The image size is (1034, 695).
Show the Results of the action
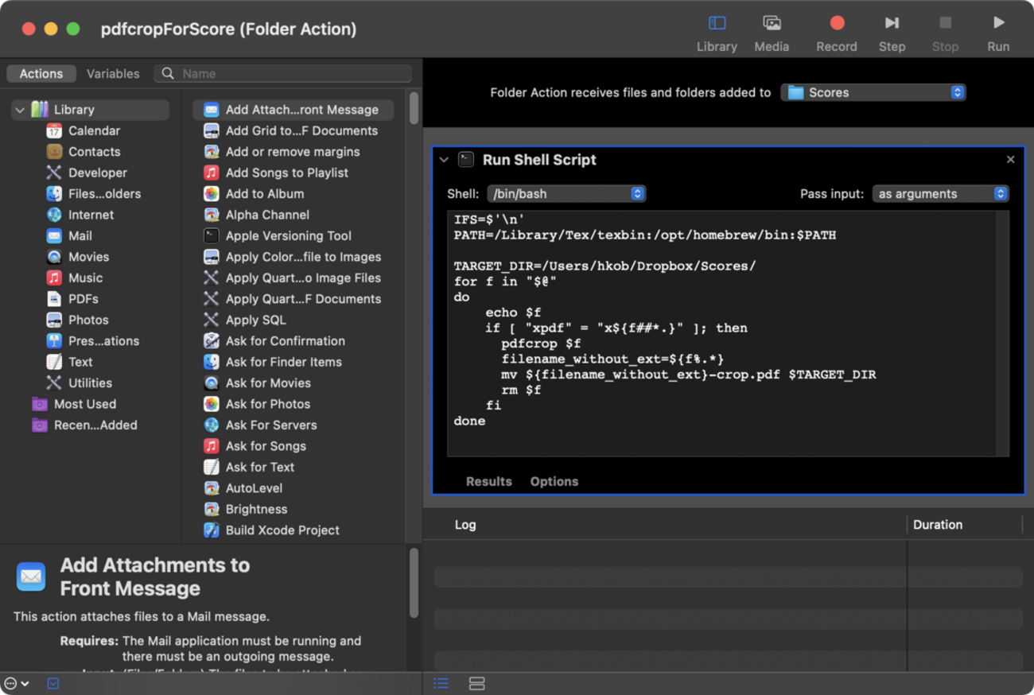click(x=489, y=481)
